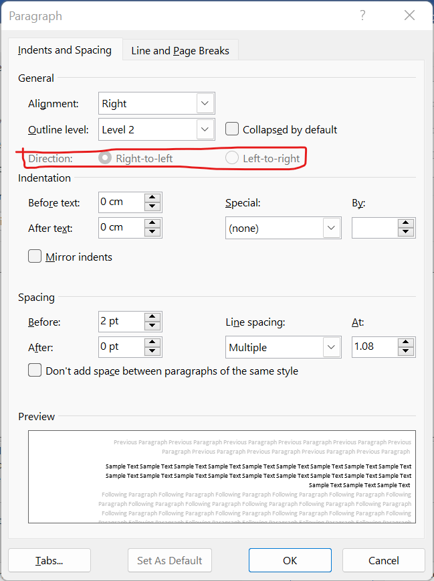Decrease the At value with down arrow
This screenshot has width=434, height=581.
click(x=406, y=352)
